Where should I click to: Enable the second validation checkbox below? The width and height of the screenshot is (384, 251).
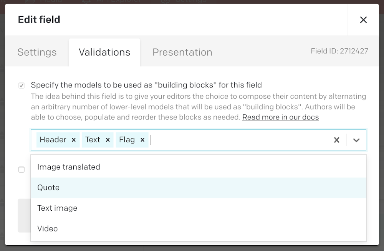[x=22, y=170]
